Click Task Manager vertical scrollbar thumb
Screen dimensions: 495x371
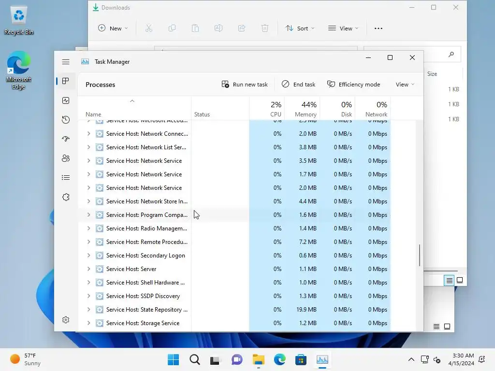[x=420, y=255]
